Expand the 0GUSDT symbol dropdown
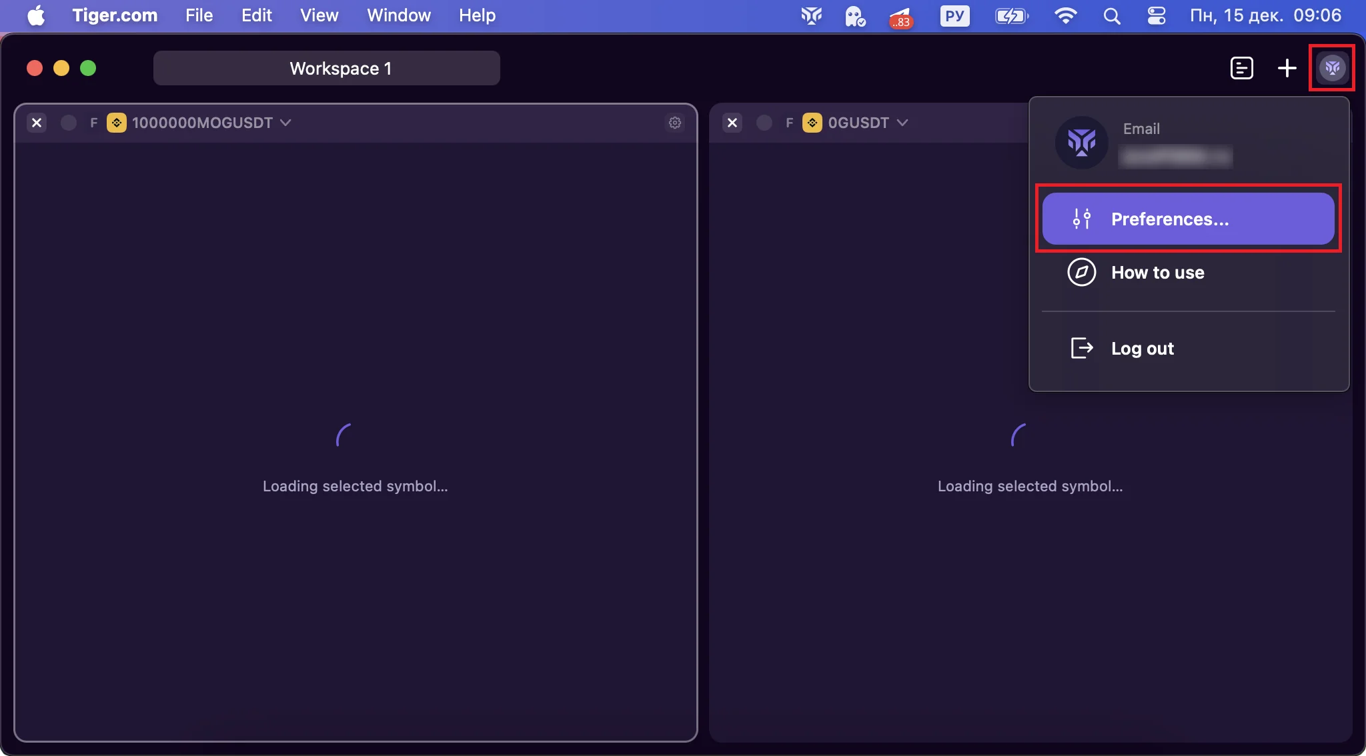Viewport: 1366px width, 756px height. point(902,123)
